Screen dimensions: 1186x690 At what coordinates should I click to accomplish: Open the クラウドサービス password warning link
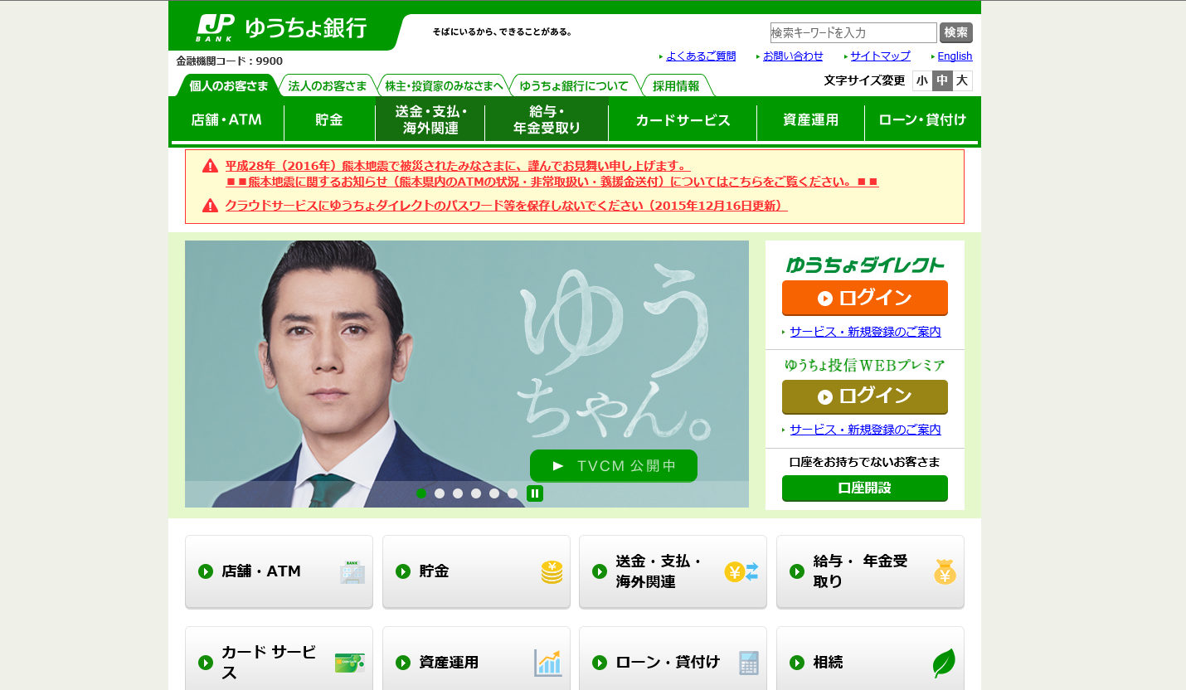(506, 206)
